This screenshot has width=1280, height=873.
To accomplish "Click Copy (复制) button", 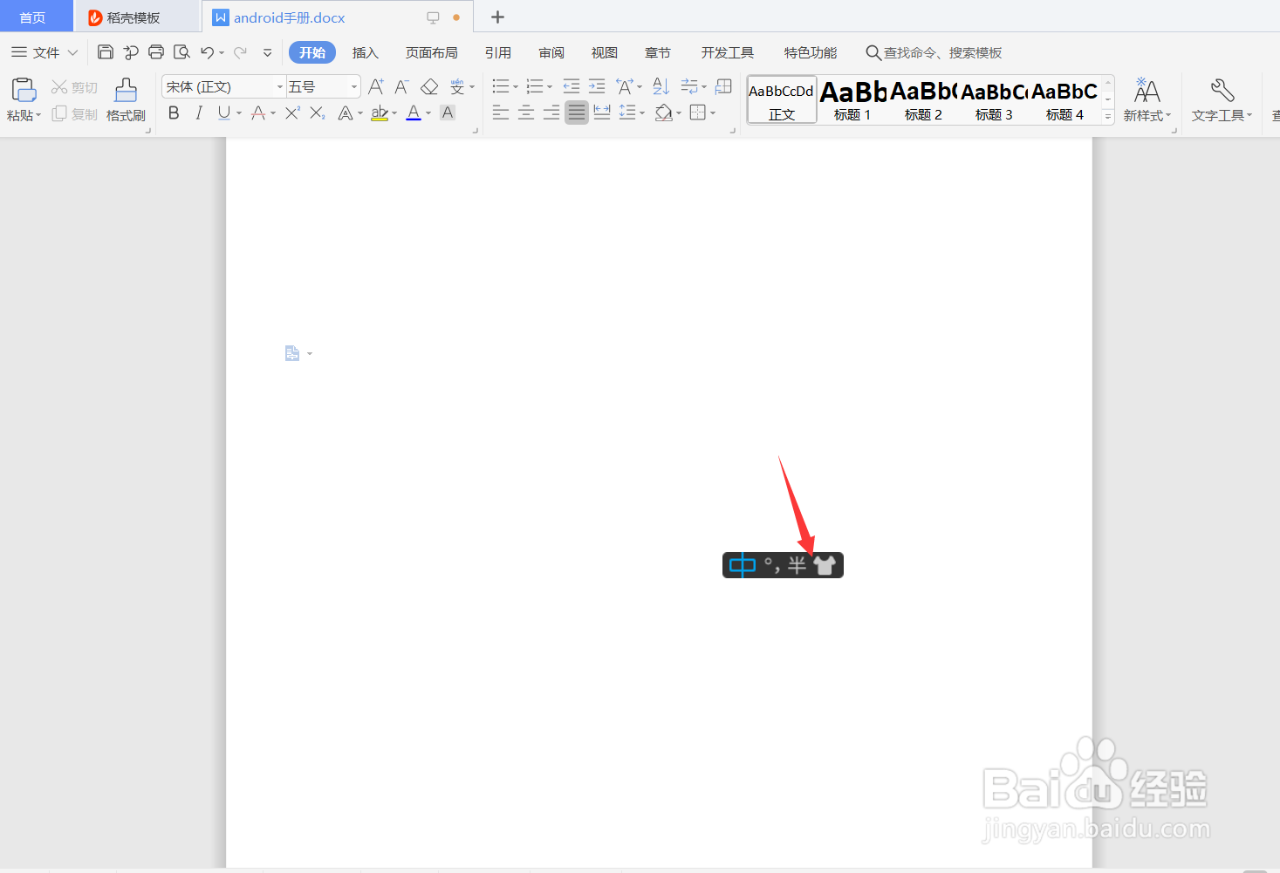I will click(74, 114).
